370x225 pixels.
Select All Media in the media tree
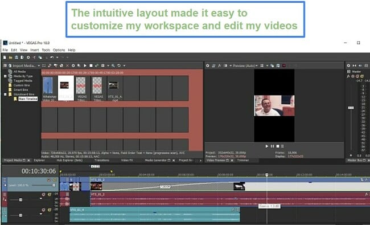(19, 71)
